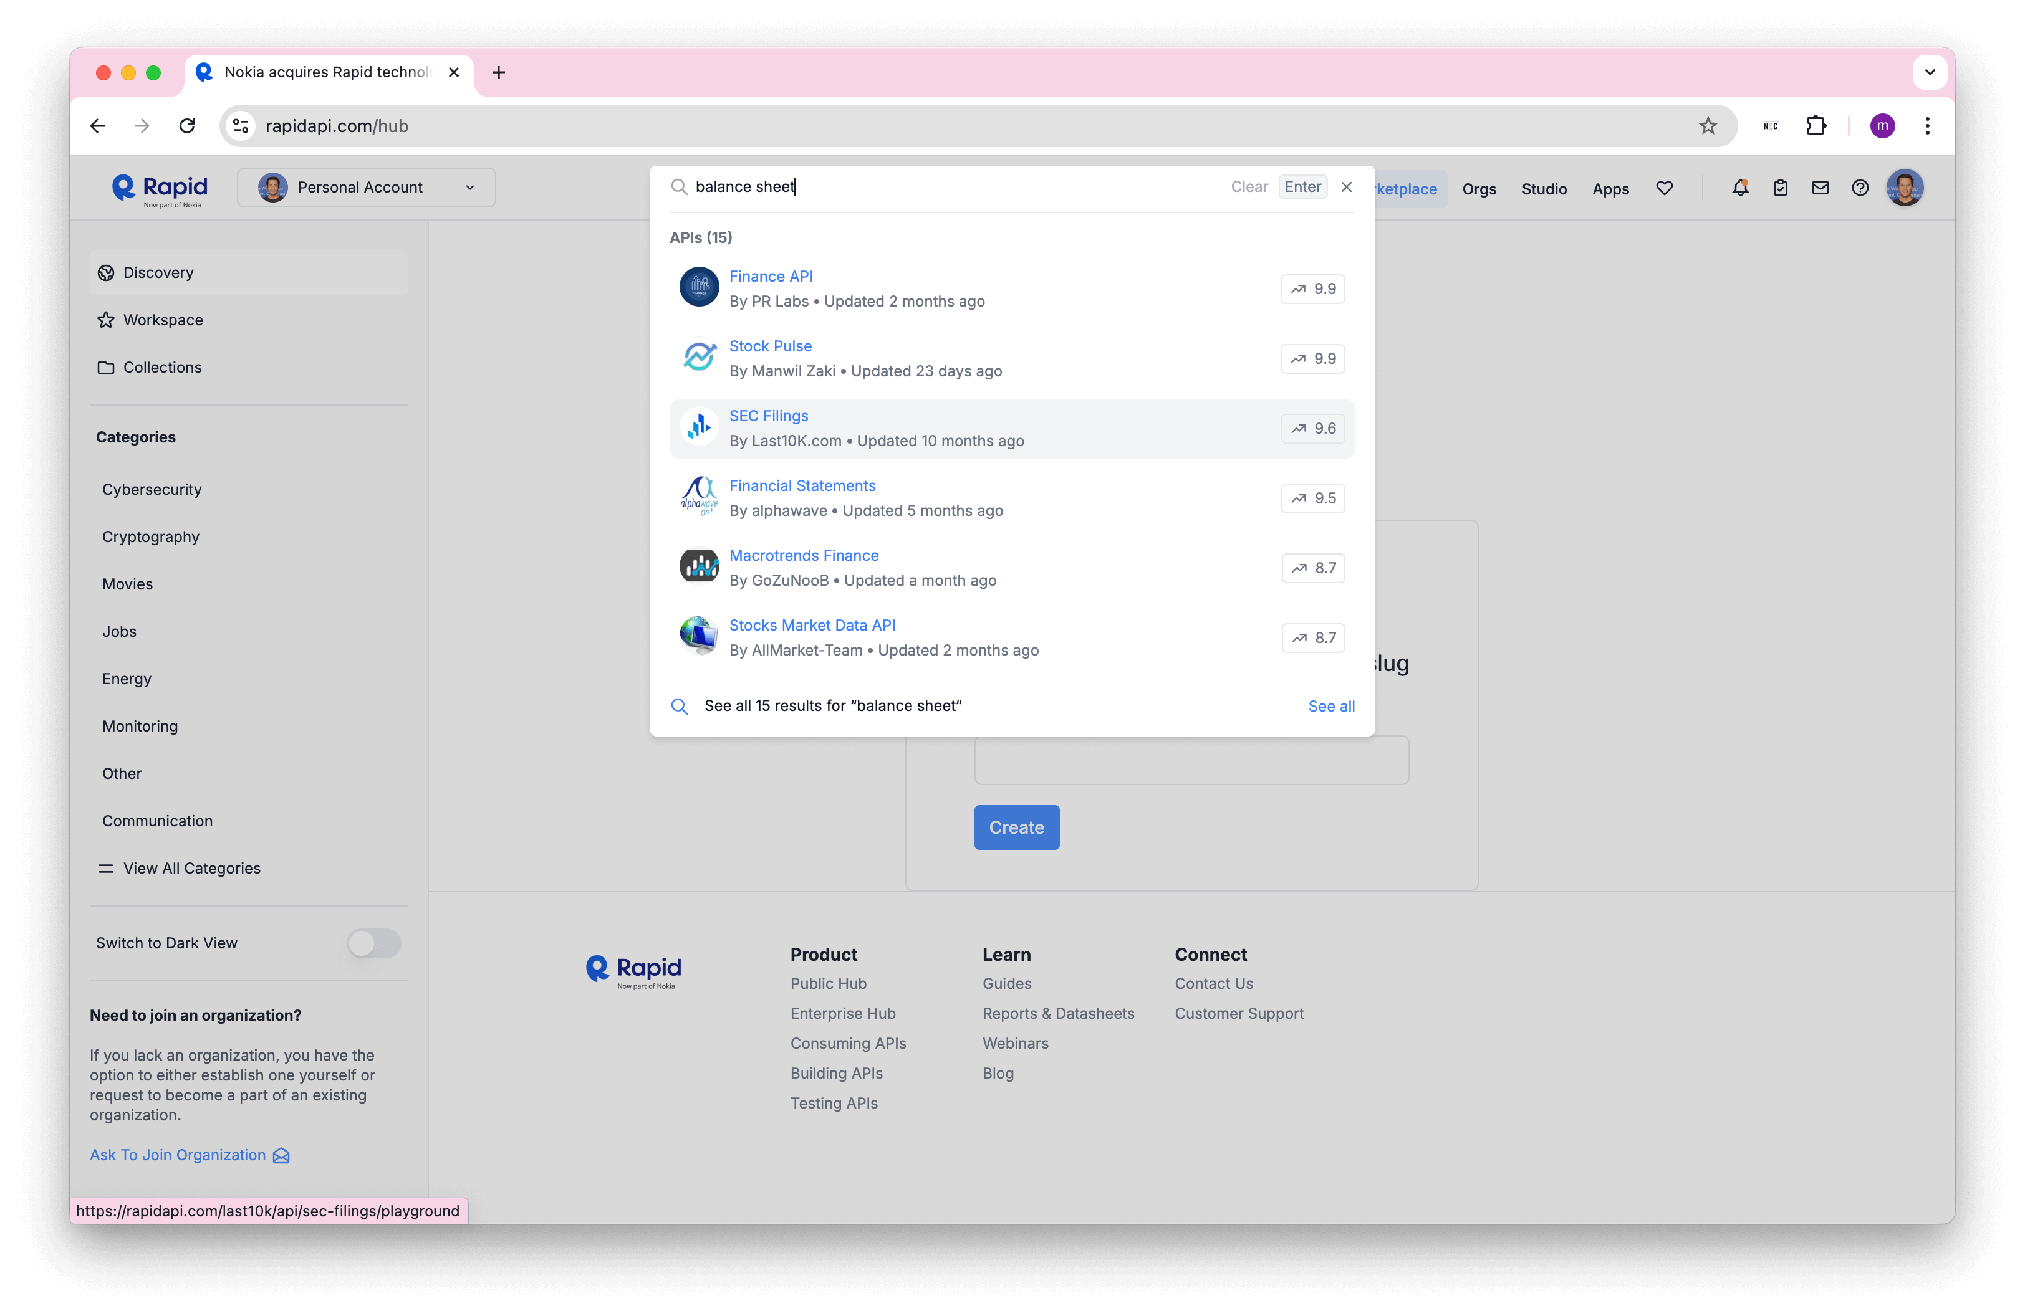The image size is (2025, 1316).
Task: Close the Nokia acquires Rapid tab
Action: point(453,72)
